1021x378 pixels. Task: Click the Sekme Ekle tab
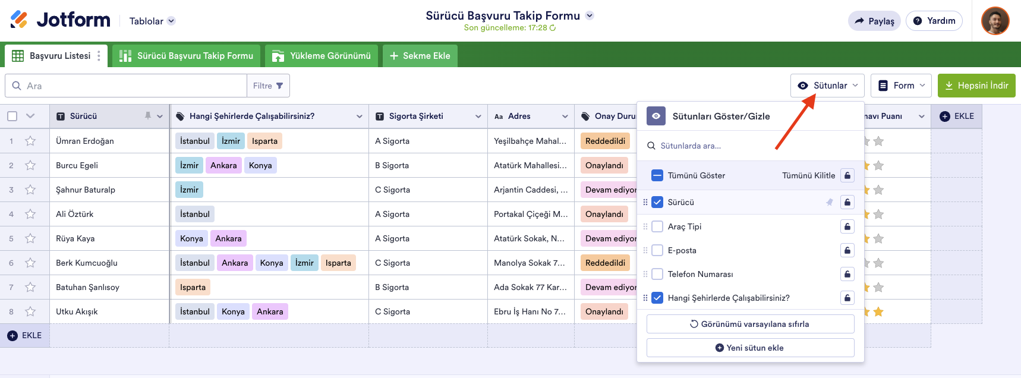420,56
